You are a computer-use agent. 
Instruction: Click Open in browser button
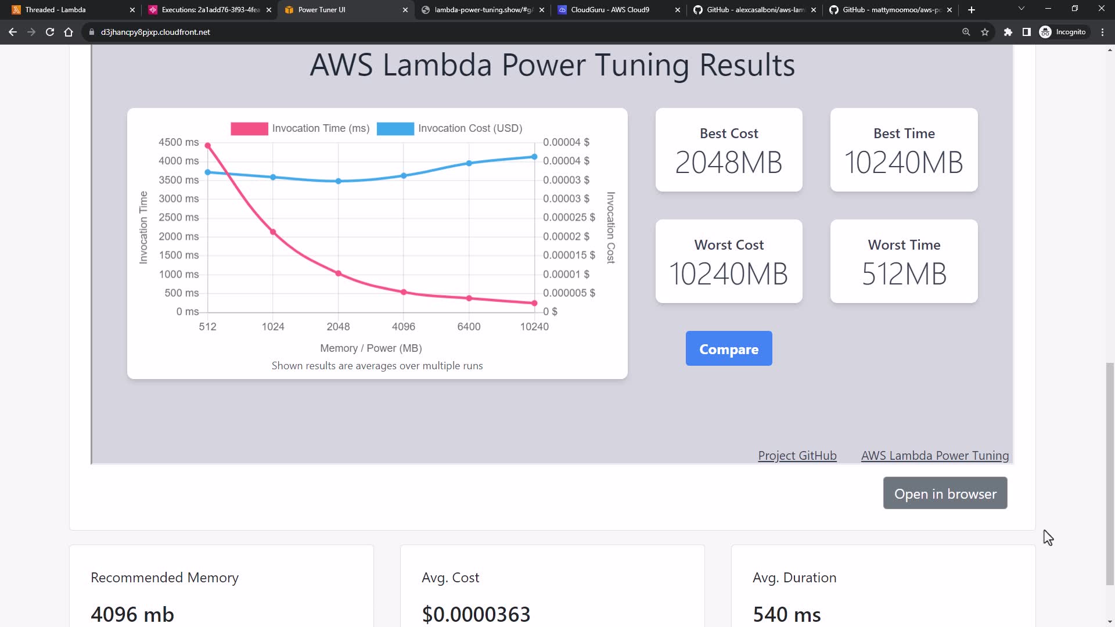tap(945, 493)
